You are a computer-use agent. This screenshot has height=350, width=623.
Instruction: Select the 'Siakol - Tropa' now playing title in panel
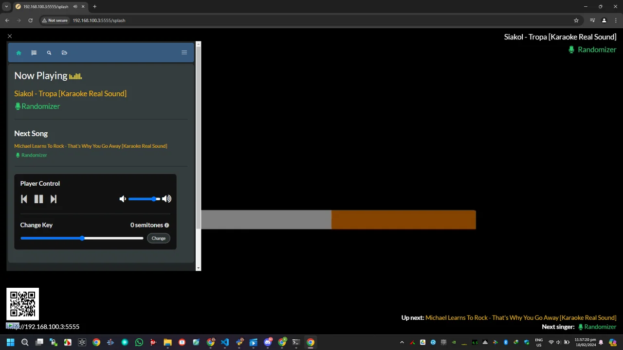pos(70,93)
